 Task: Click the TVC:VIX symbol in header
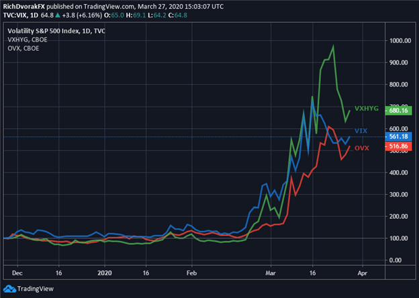15,15
